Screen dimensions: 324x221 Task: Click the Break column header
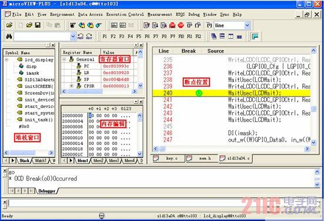click(x=189, y=51)
